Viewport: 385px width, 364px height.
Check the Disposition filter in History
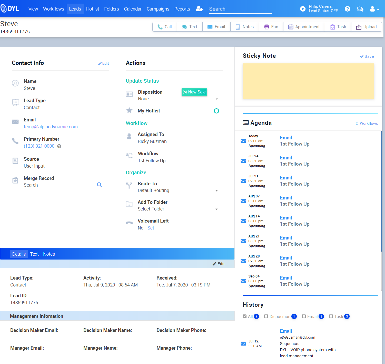266,317
